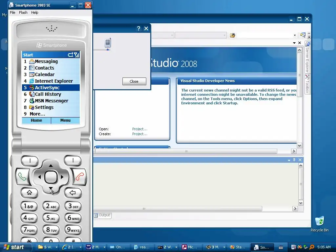Open the Server Explorer side tab

click(308, 57)
